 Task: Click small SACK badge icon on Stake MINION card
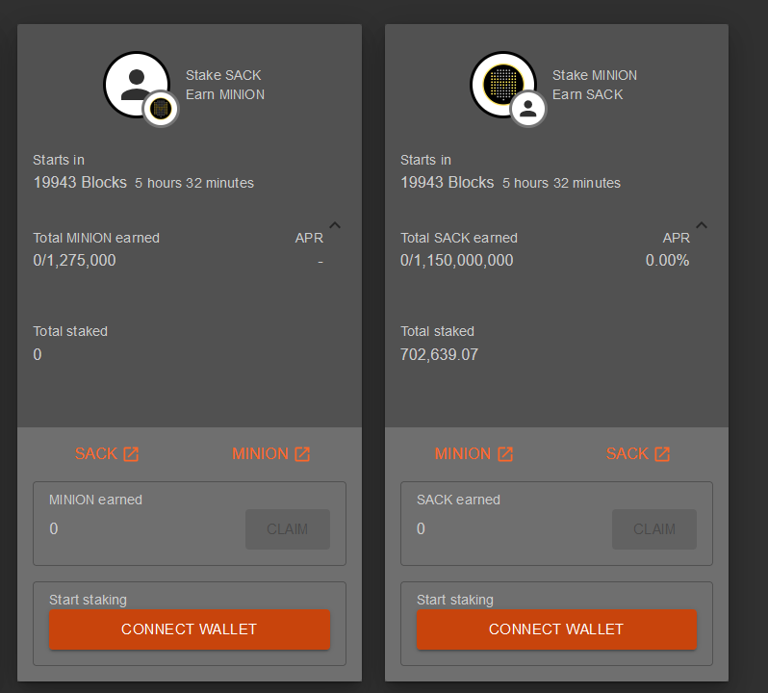click(x=527, y=109)
